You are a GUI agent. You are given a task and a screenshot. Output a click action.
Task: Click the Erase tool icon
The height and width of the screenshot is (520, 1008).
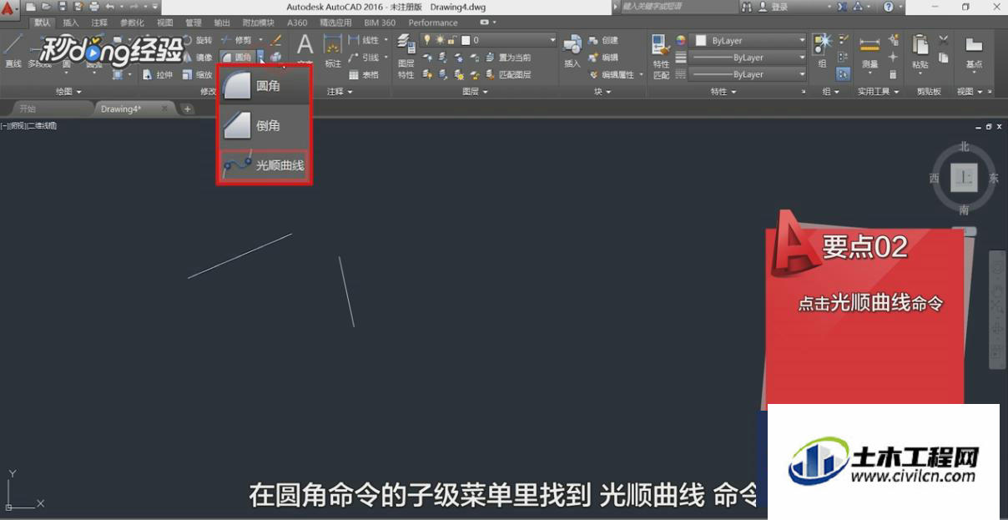(x=276, y=40)
